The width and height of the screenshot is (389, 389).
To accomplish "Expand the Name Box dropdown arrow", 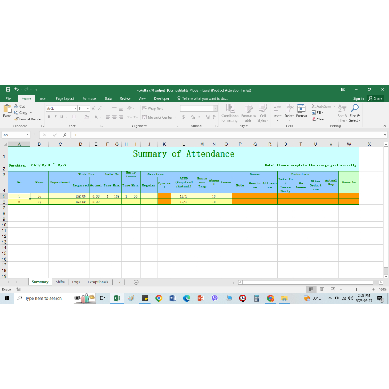I will point(27,135).
